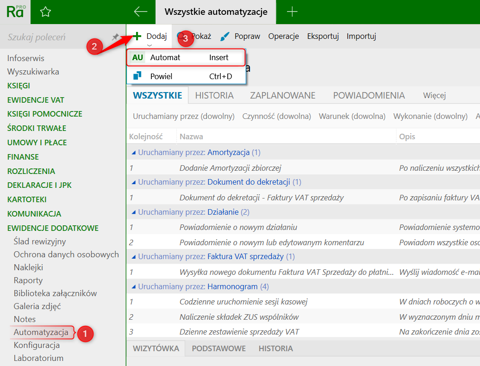Viewport: 480px width, 366px height.
Task: Collapse the Faktura VAT sprzedaży group triangle
Action: tap(133, 257)
